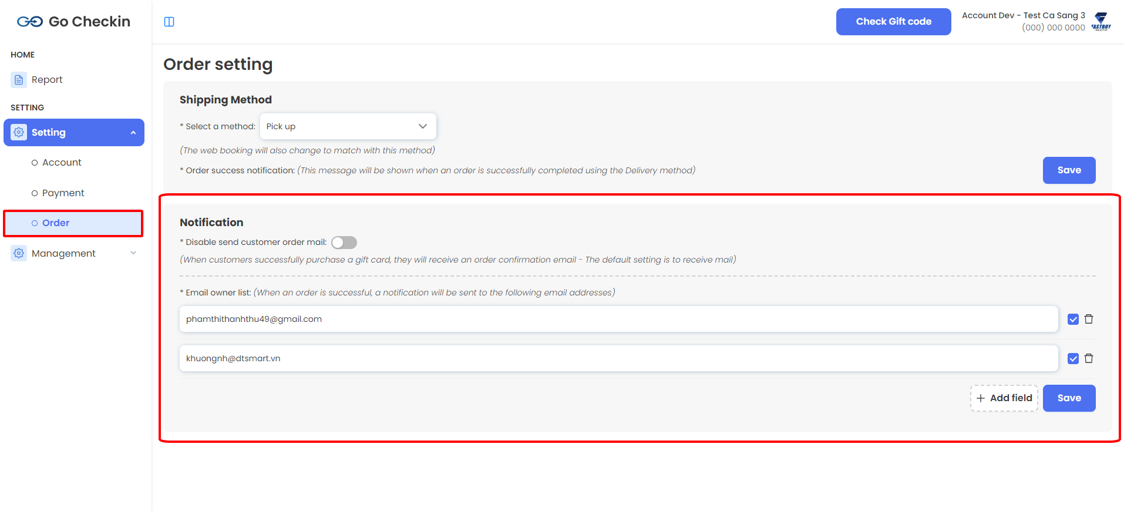Uncheck the checkbox for phamthithanhthu49@gmail.com

tap(1073, 320)
